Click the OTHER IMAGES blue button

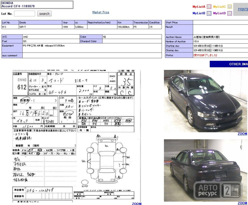(x=229, y=64)
